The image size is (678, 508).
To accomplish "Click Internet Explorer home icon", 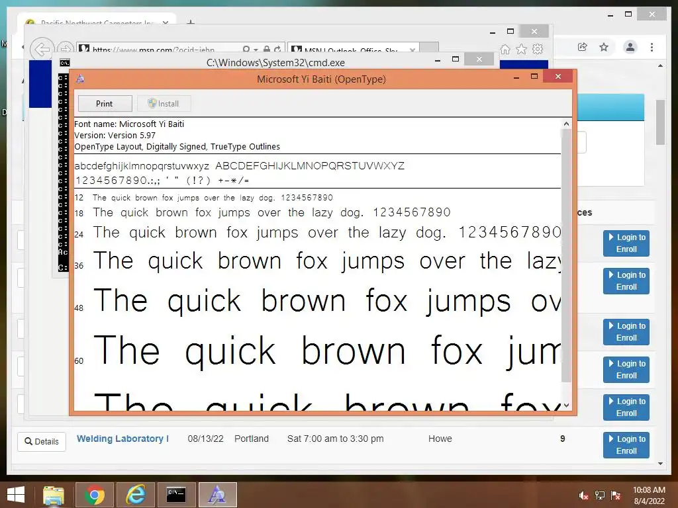I will [505, 49].
